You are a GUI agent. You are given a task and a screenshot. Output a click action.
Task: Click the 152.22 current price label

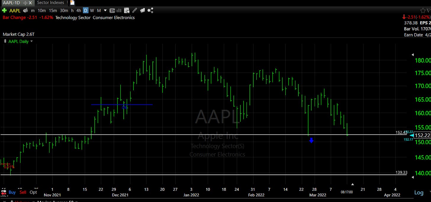(422, 135)
